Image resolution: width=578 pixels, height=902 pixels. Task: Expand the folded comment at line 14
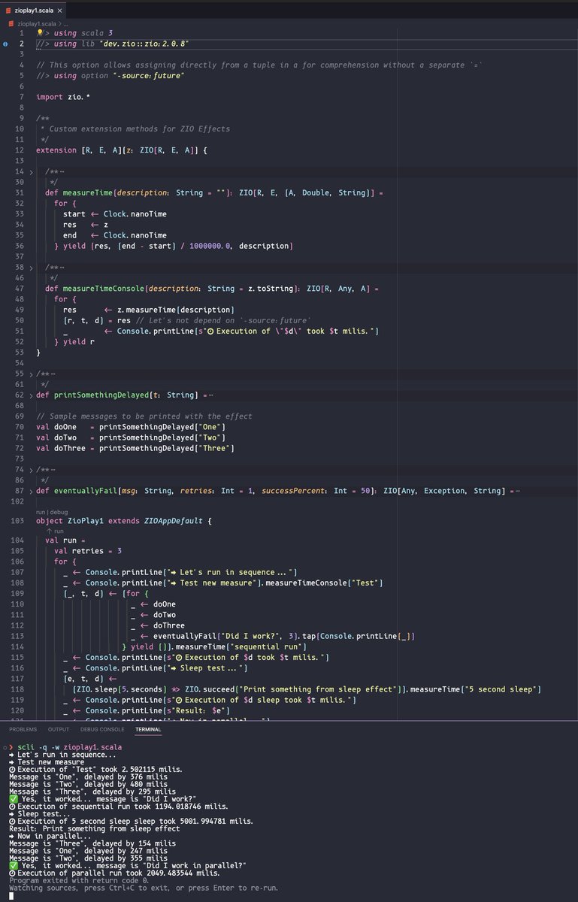[30, 173]
